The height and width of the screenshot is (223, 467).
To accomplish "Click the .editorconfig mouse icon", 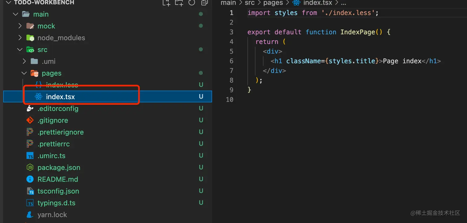I will click(x=30, y=109).
